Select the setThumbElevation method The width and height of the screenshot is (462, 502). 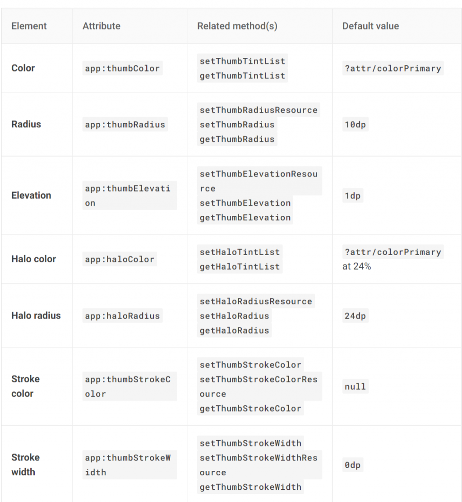pyautogui.click(x=245, y=203)
